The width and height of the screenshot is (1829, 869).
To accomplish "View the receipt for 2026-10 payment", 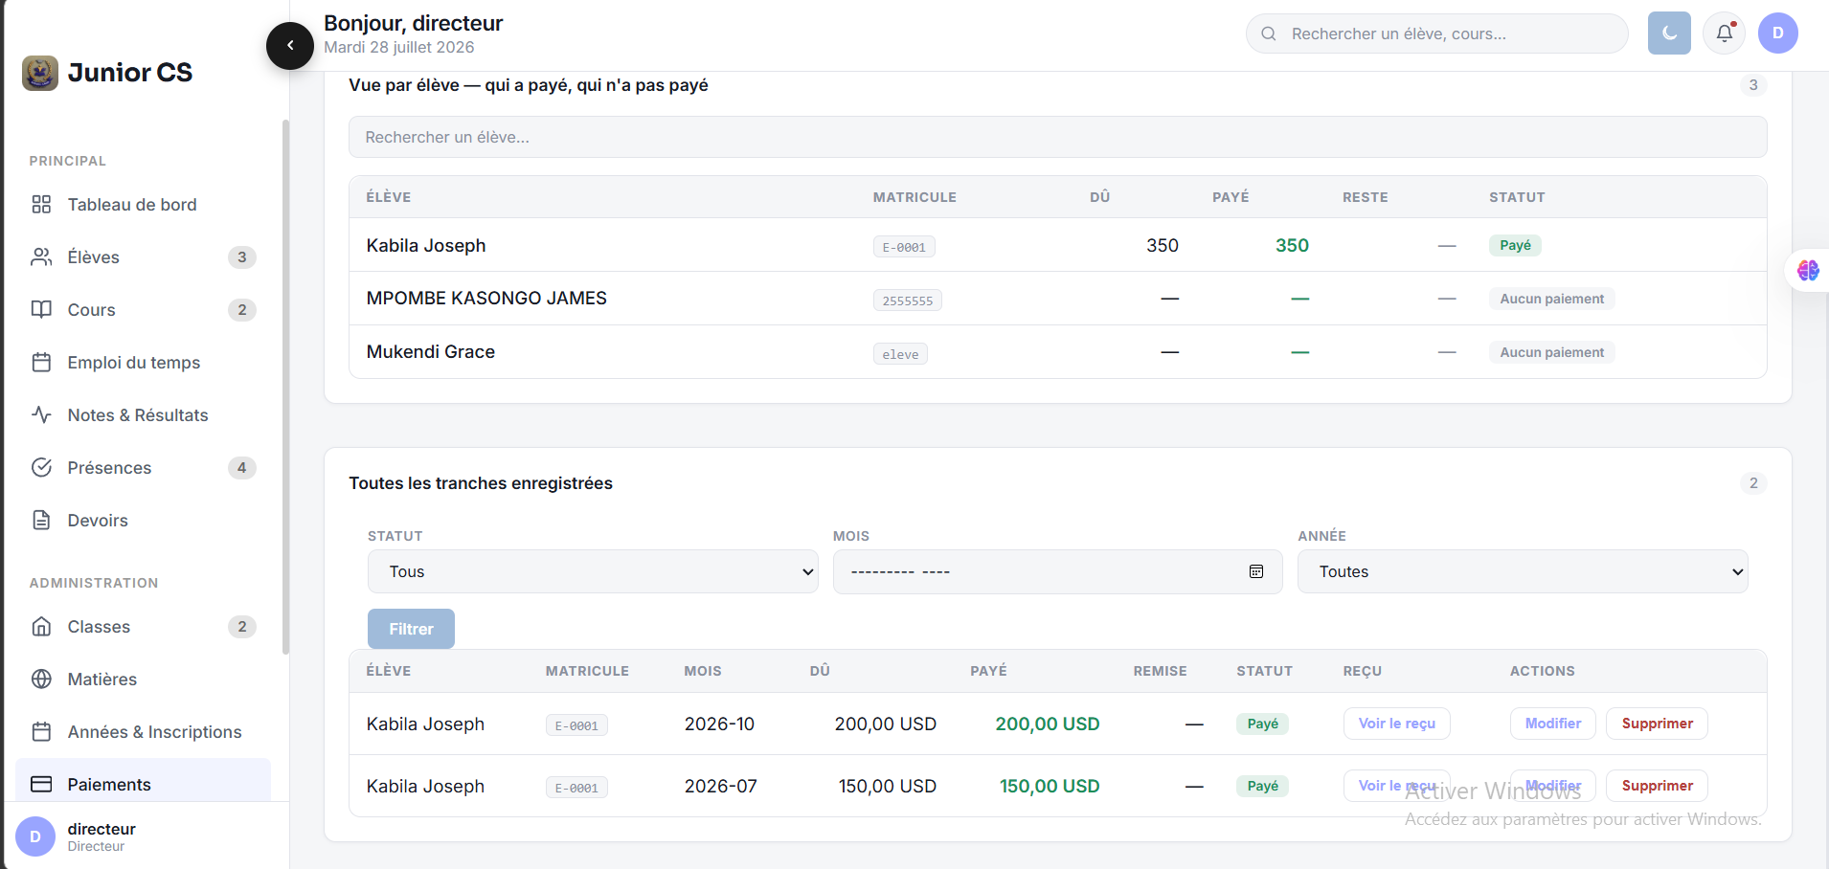I will pyautogui.click(x=1396, y=724).
